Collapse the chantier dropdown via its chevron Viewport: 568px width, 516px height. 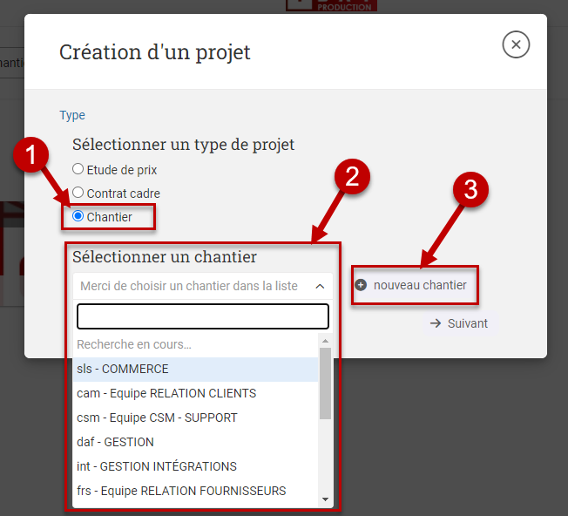click(x=320, y=286)
